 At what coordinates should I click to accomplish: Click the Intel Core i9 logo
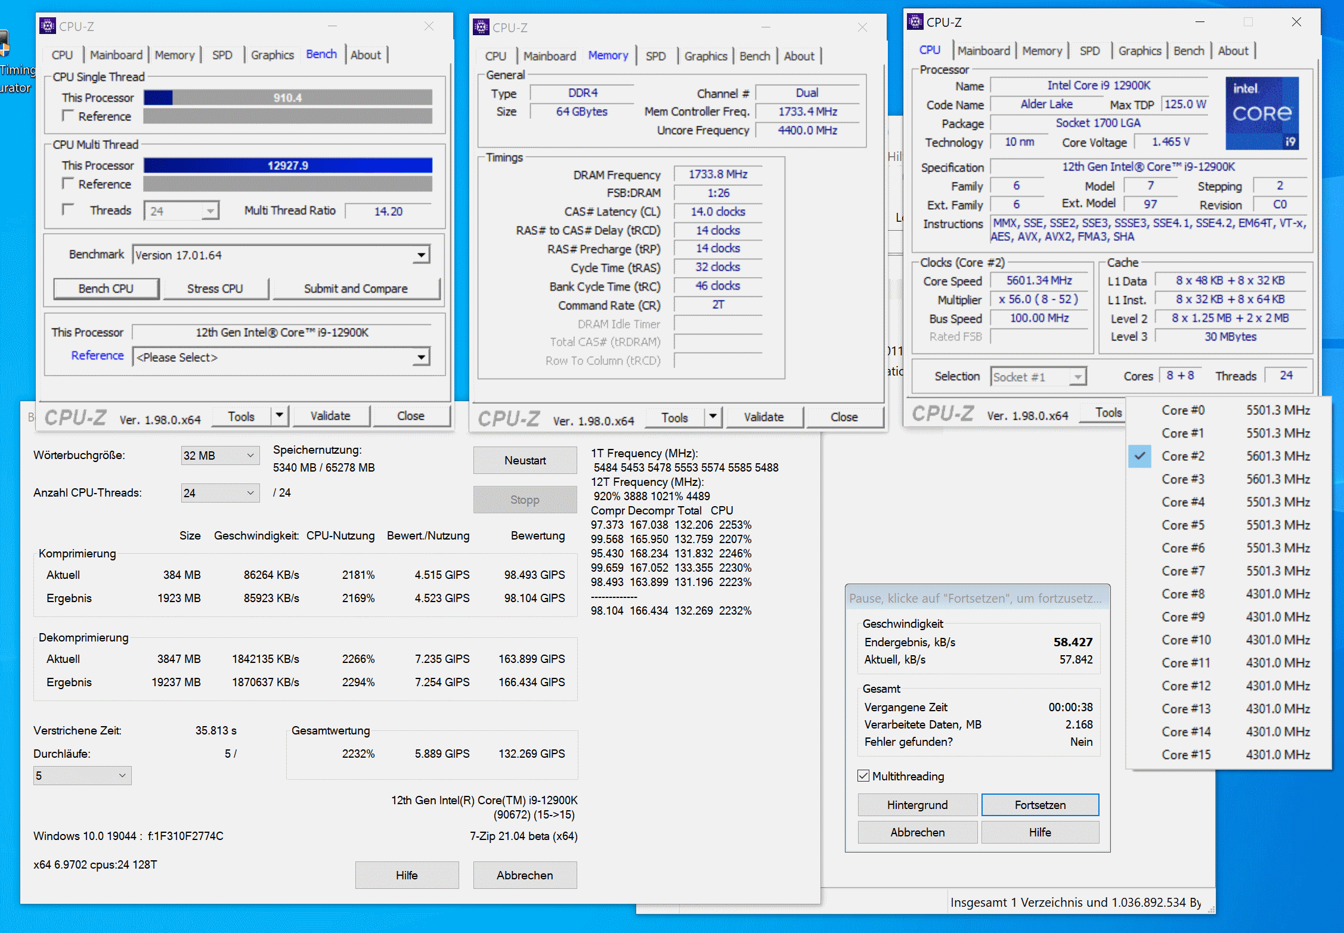1262,113
